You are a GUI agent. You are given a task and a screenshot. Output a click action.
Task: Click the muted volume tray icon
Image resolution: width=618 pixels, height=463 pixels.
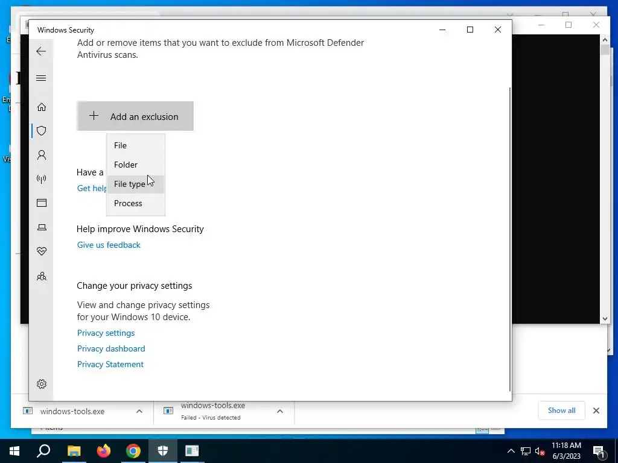click(540, 451)
